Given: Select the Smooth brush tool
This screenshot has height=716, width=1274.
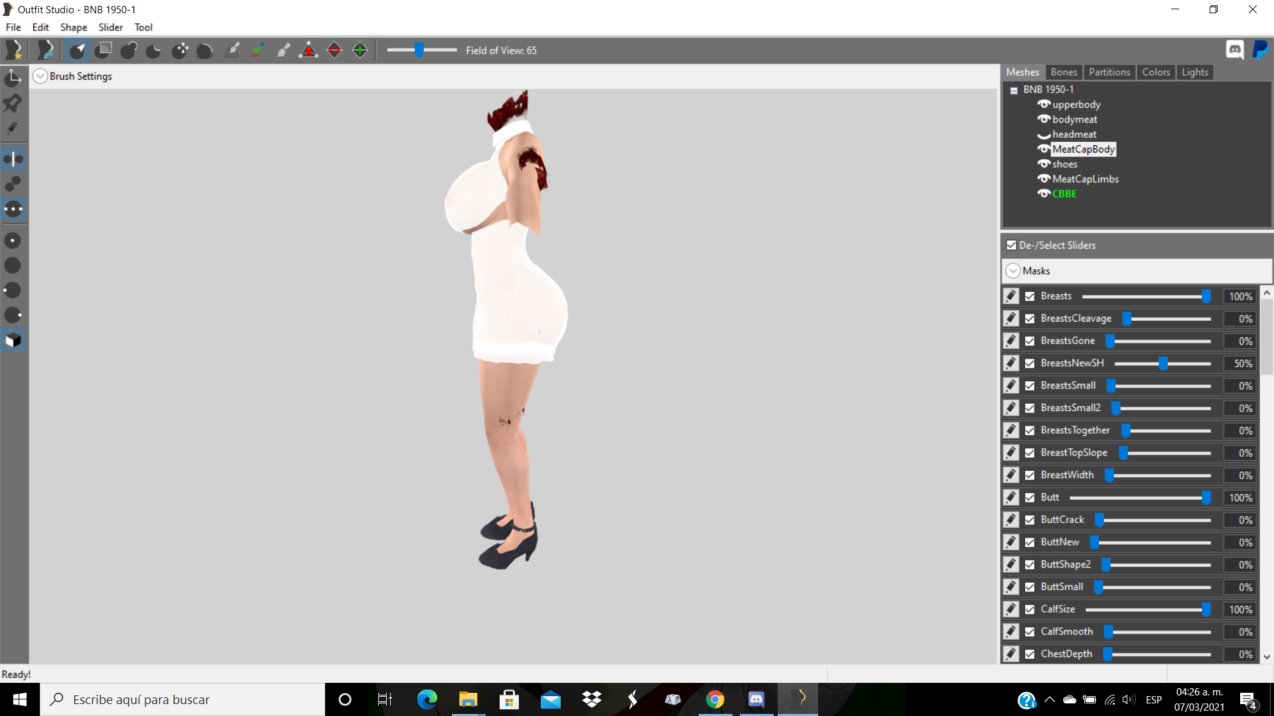Looking at the screenshot, I should tap(205, 50).
